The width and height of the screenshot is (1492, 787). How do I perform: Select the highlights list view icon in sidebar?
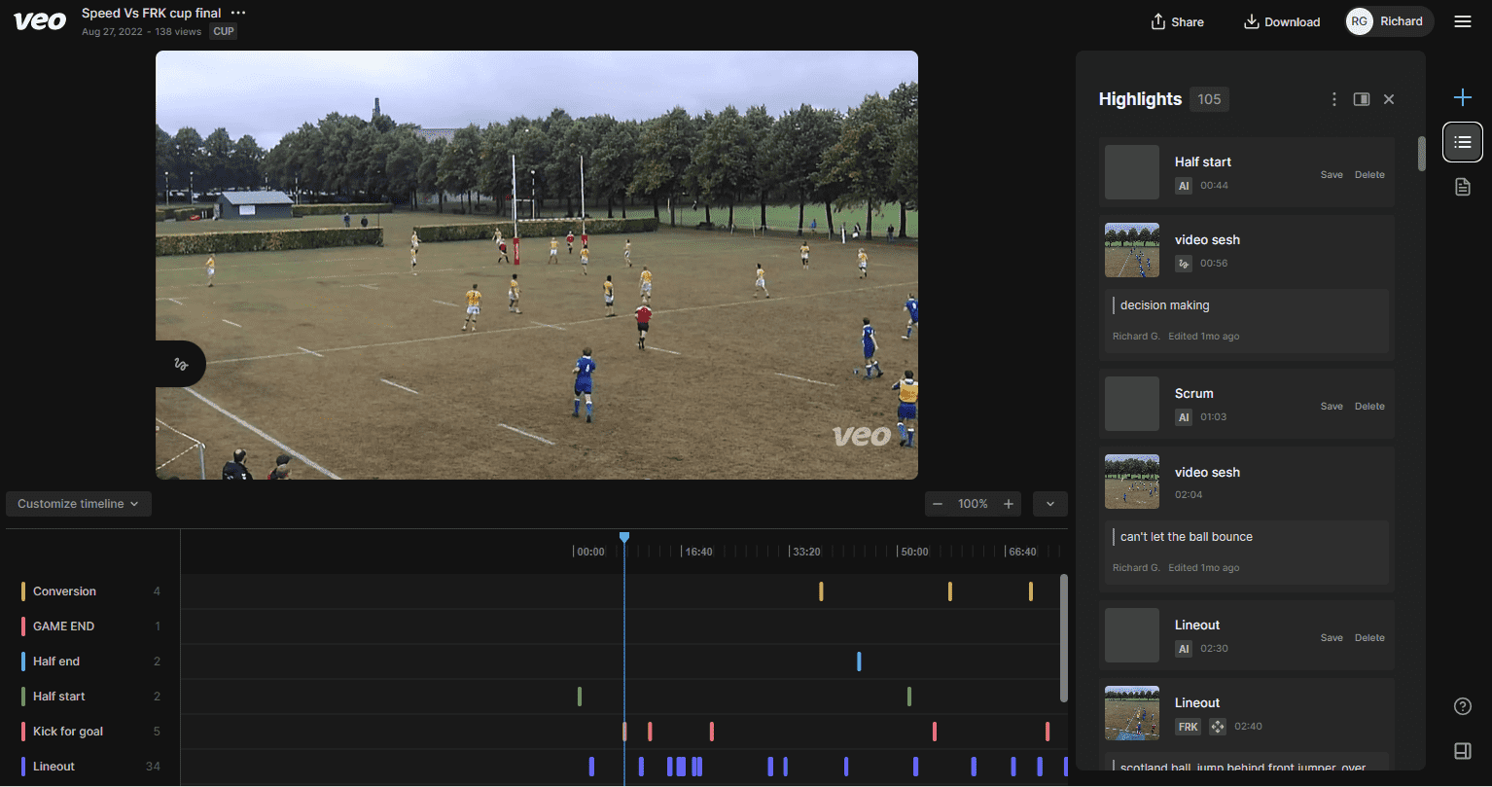1462,142
